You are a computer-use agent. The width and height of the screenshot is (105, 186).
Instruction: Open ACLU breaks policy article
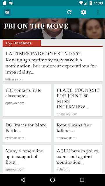(x=78, y=159)
